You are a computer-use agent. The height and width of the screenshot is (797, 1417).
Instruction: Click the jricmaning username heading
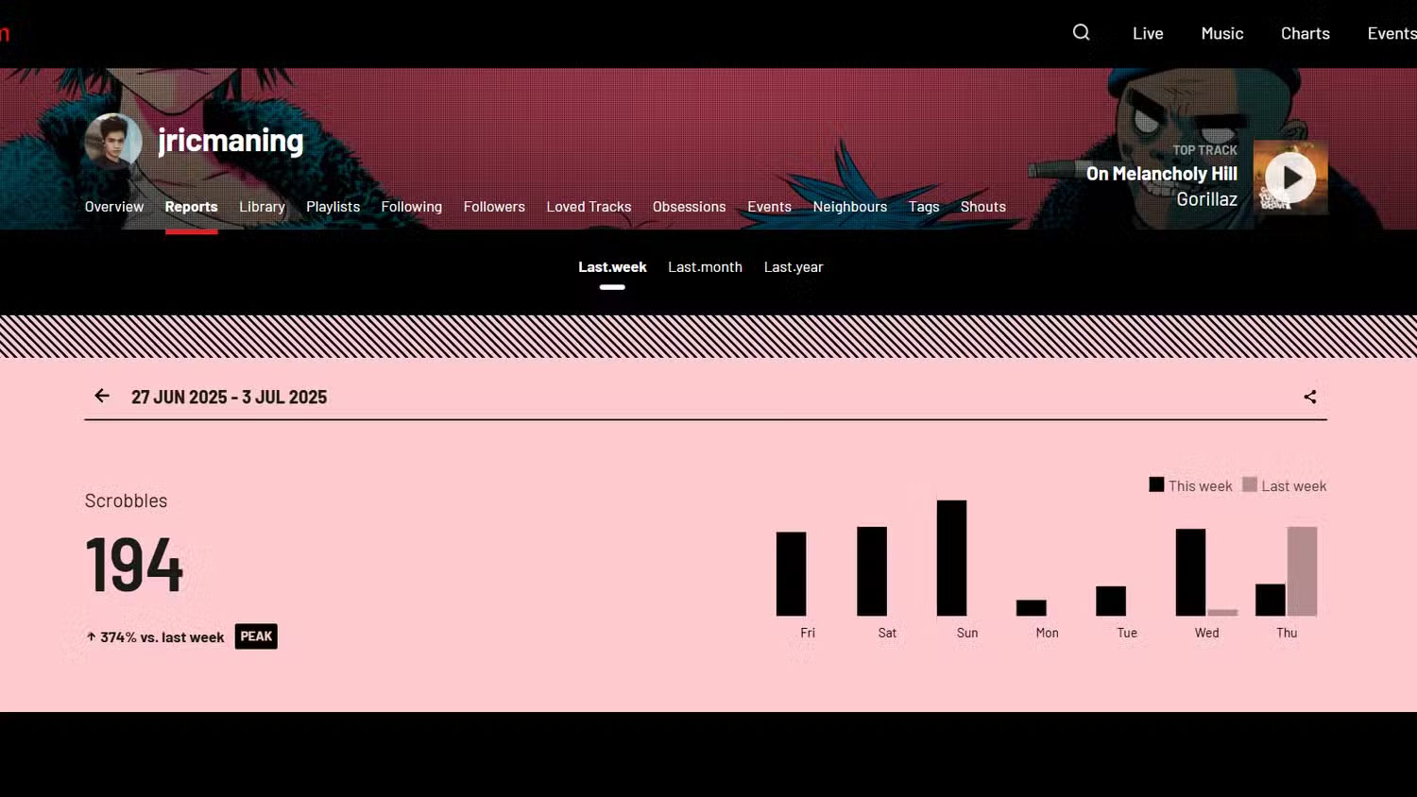(230, 140)
